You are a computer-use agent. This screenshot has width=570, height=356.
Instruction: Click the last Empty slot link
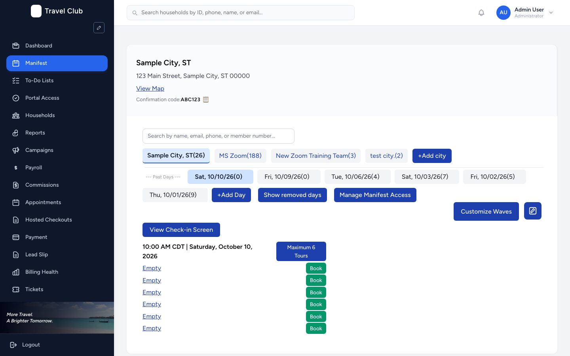click(152, 328)
